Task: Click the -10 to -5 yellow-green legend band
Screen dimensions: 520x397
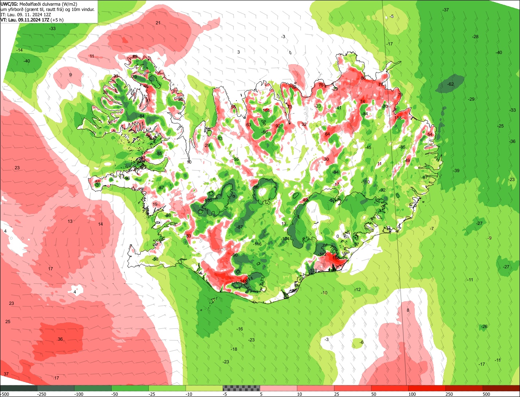Action: (x=204, y=388)
